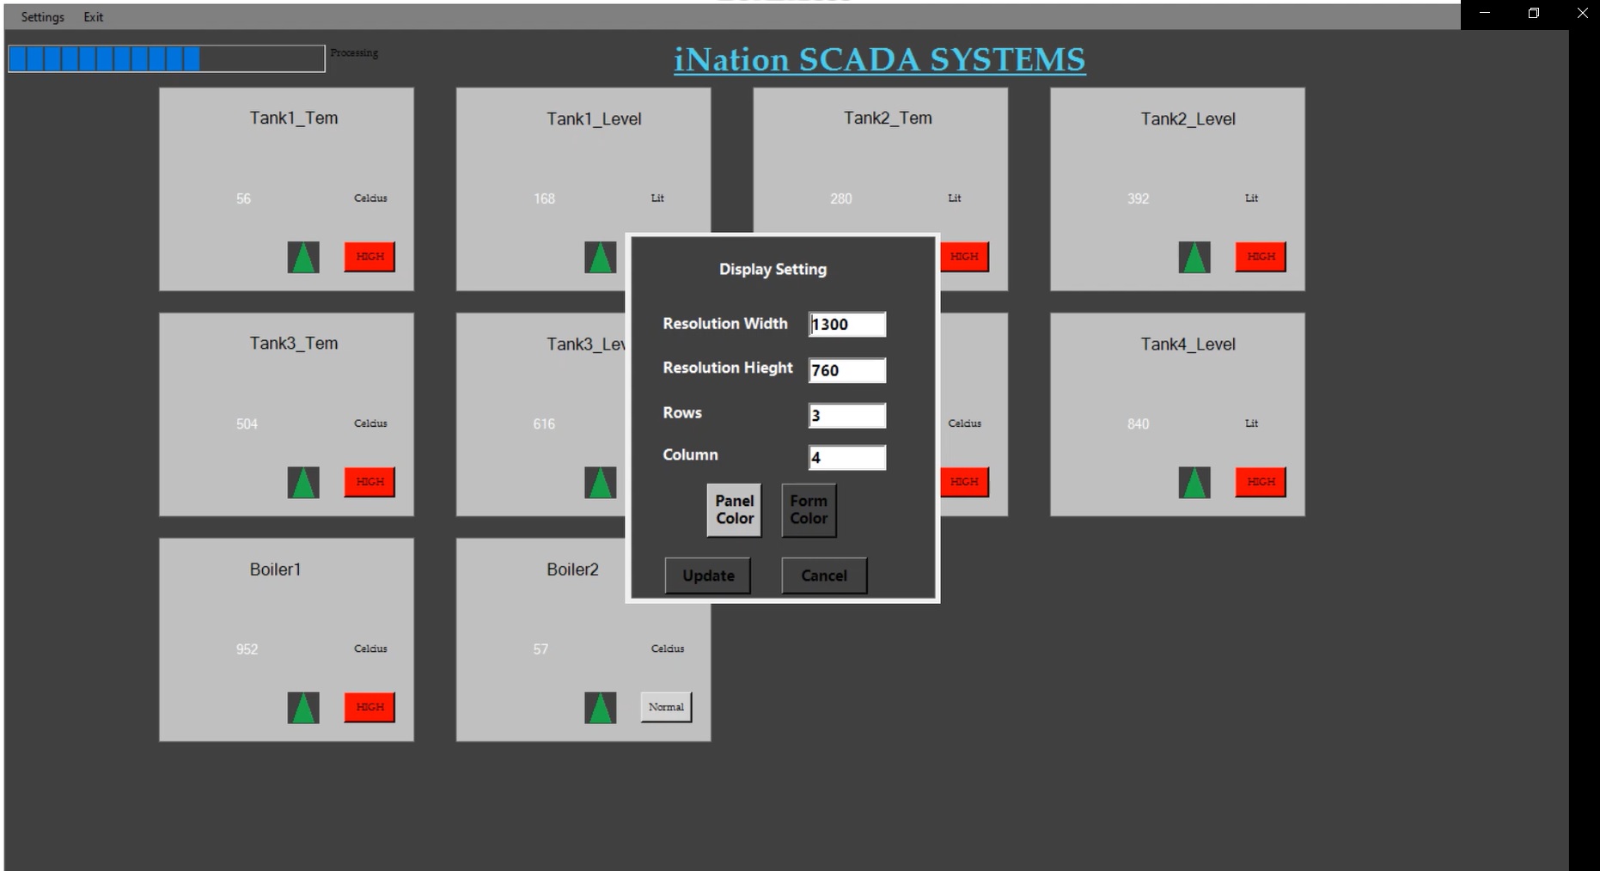1600x871 pixels.
Task: Click the Resolution Width input field
Action: 846,324
